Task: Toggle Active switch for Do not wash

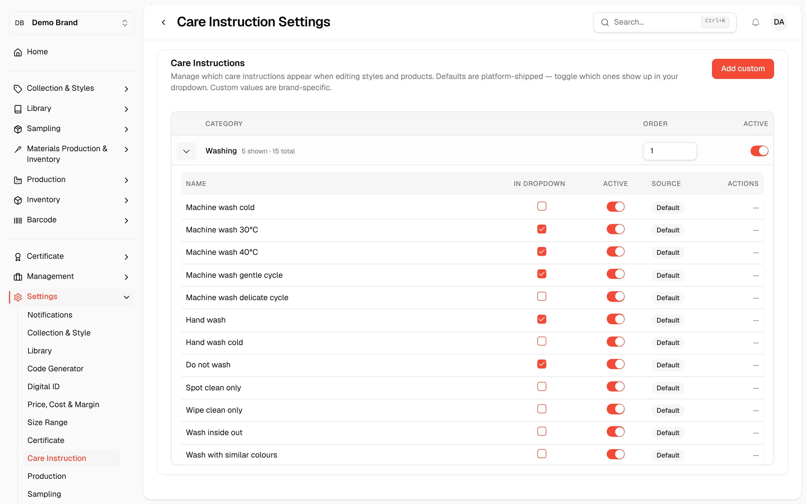Action: pyautogui.click(x=615, y=364)
